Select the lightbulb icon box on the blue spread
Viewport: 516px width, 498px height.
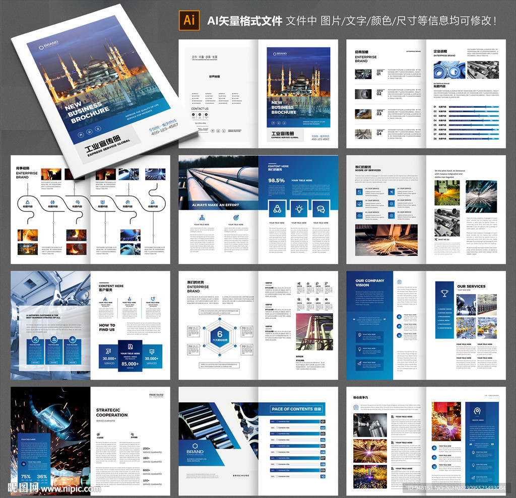299,208
